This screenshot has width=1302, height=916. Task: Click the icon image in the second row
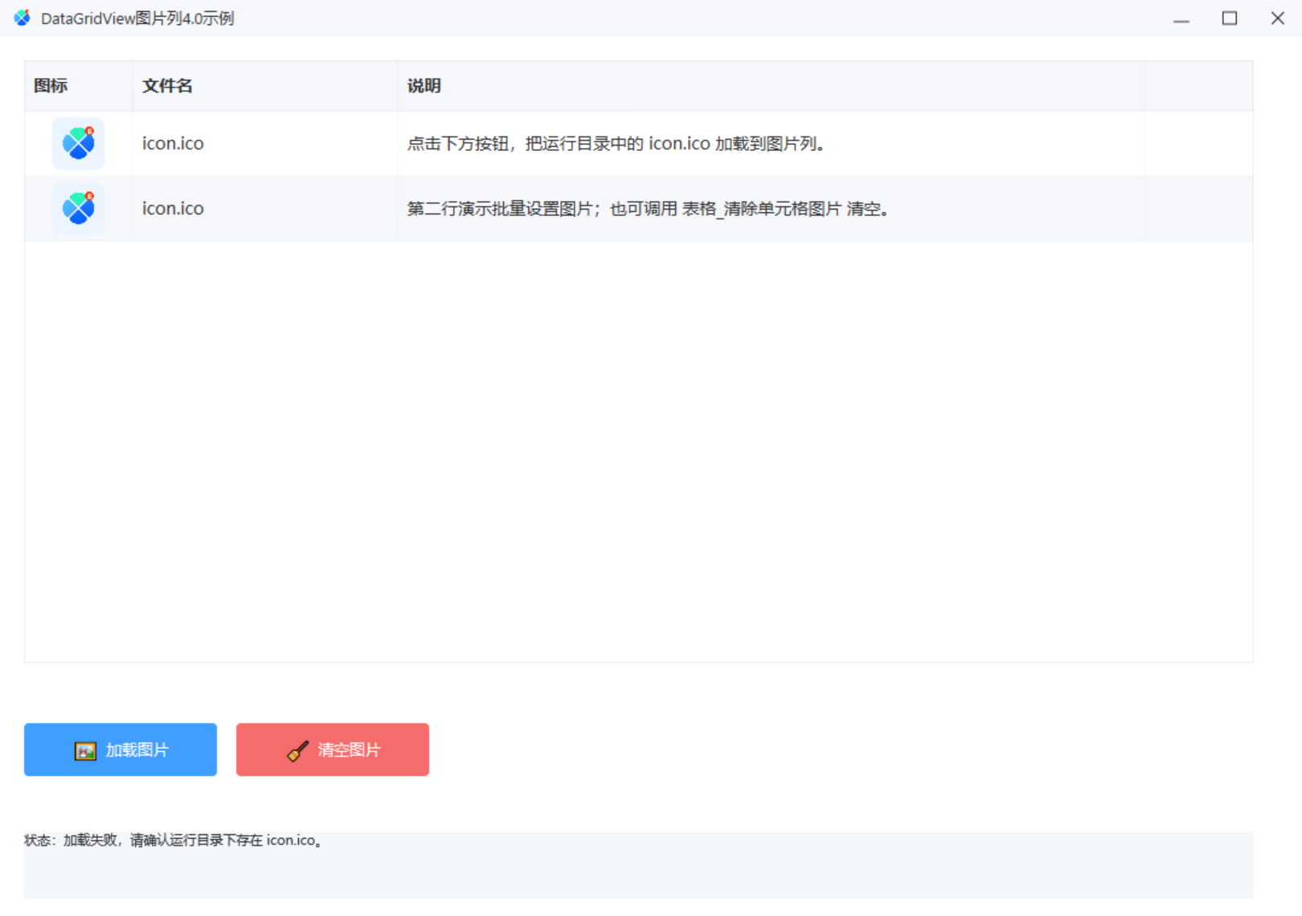(x=78, y=208)
